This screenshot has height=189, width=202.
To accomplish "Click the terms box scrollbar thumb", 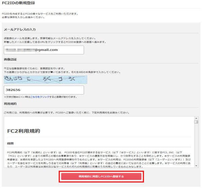I will 196,122.
